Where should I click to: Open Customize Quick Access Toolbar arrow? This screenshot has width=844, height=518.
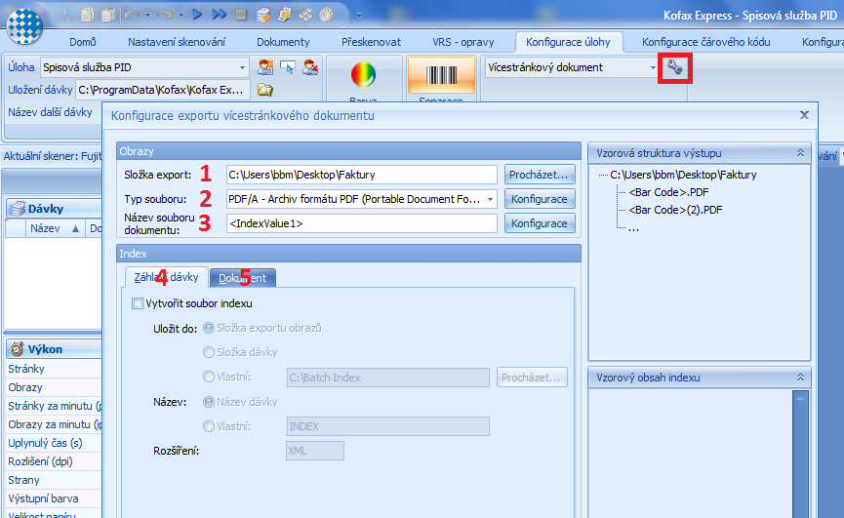click(x=359, y=16)
